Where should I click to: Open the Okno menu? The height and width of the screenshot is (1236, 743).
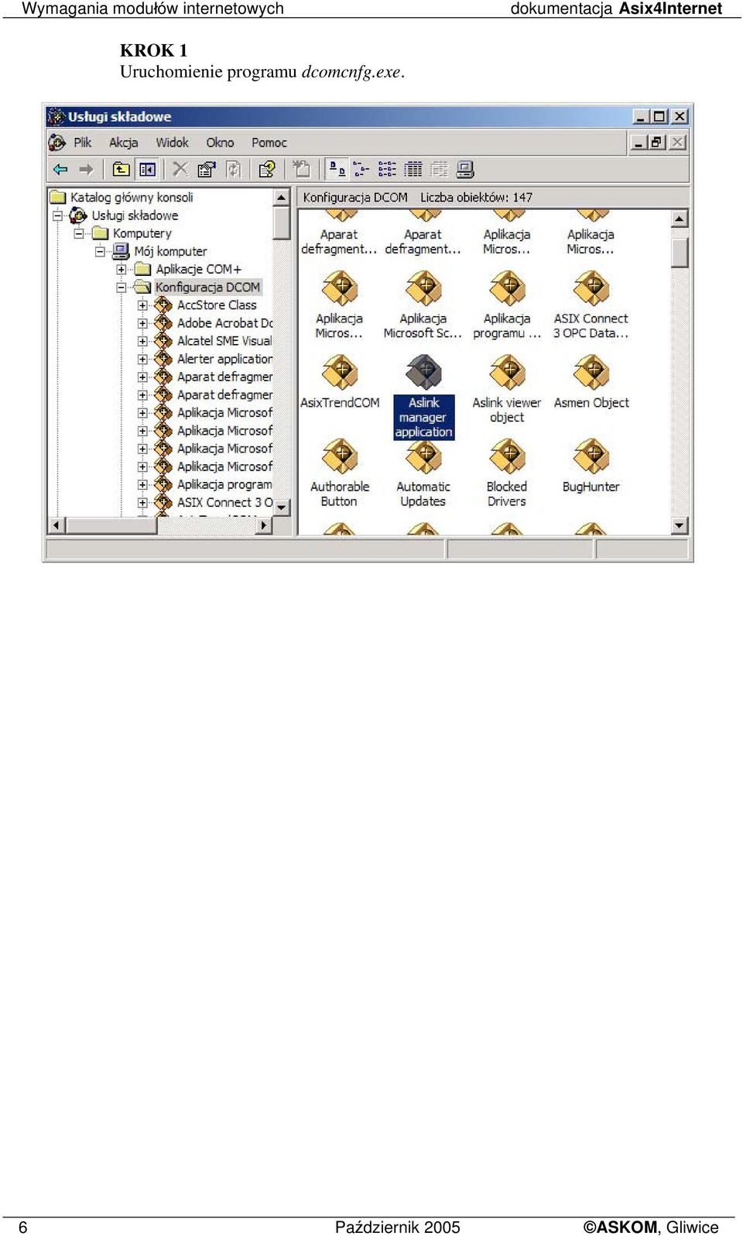click(220, 143)
